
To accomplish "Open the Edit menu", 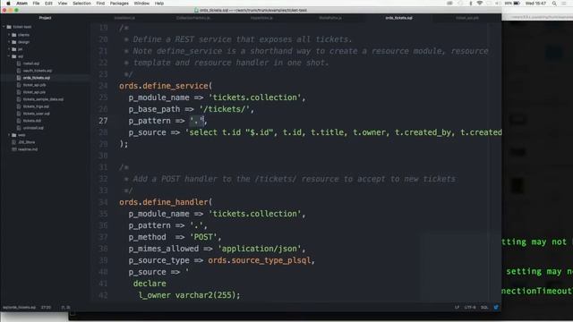I will point(48,4).
